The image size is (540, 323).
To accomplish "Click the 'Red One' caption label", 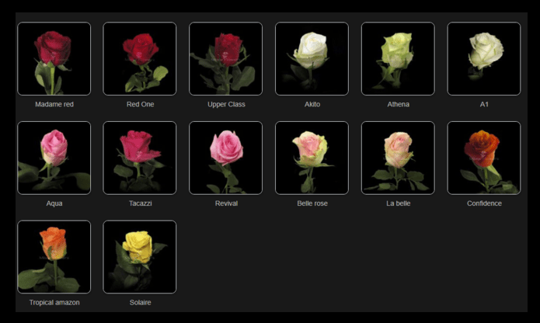I will pos(140,104).
